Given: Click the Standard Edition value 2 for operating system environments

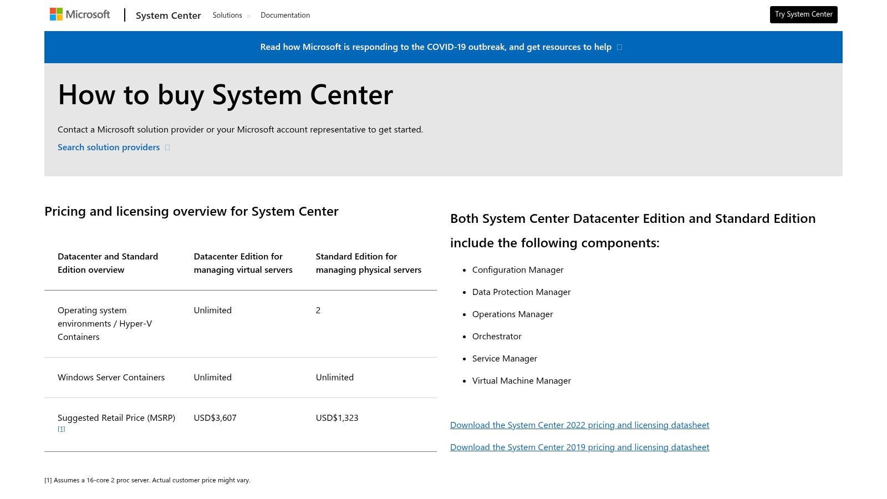Looking at the screenshot, I should click(x=318, y=310).
